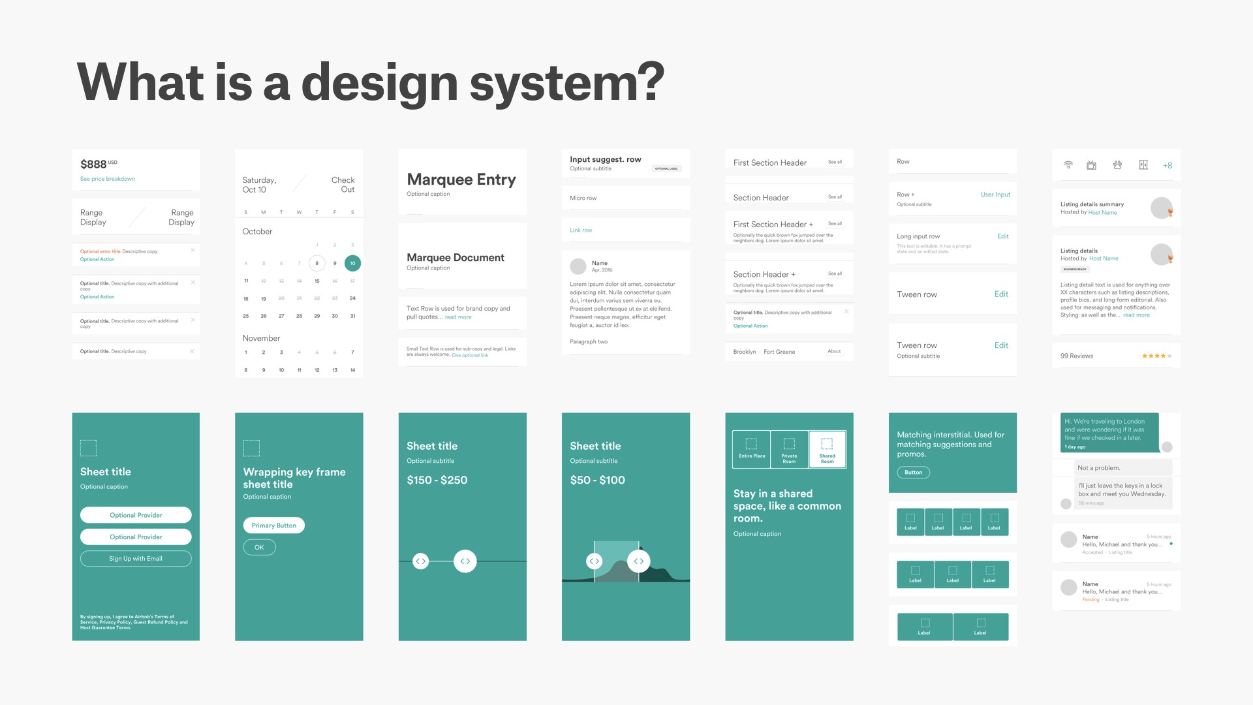Click Button under Matching interstitial text
The height and width of the screenshot is (705, 1253).
coord(914,473)
